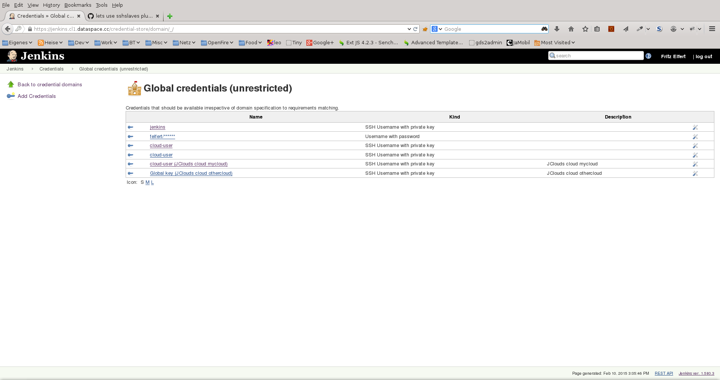Click the key icon beside felfert/******

[130, 137]
